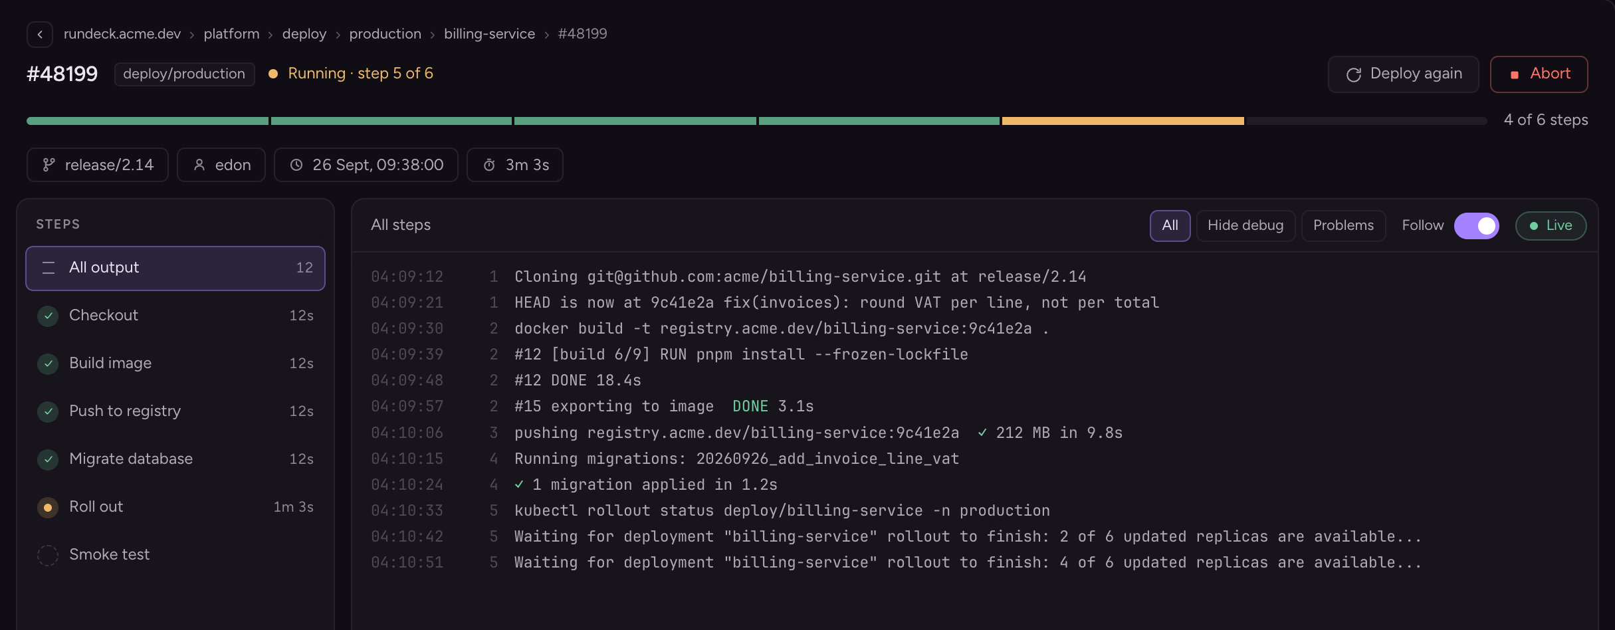1615x630 pixels.
Task: Open the Smoke test step
Action: tap(175, 555)
